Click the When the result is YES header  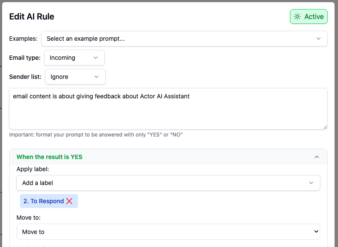[49, 157]
